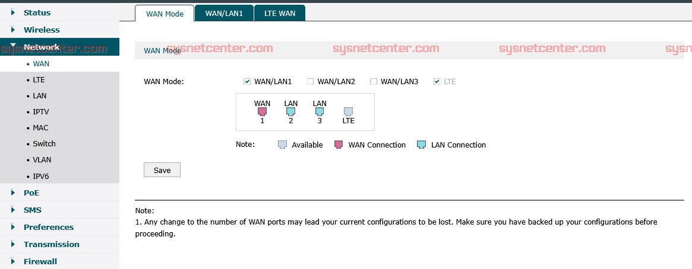Click the WAN/LAN2 checkbox label text
This screenshot has width=692, height=269.
click(x=336, y=81)
